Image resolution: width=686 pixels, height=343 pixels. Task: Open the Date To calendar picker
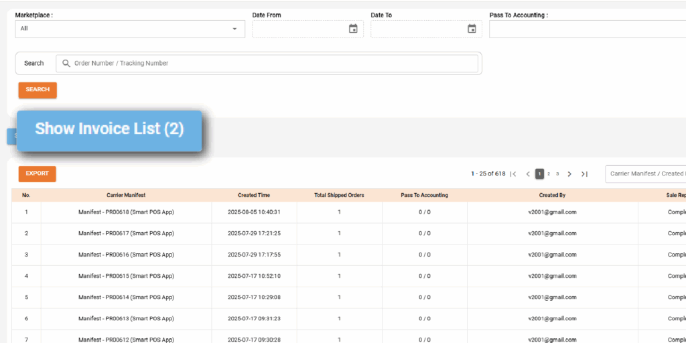coord(472,29)
